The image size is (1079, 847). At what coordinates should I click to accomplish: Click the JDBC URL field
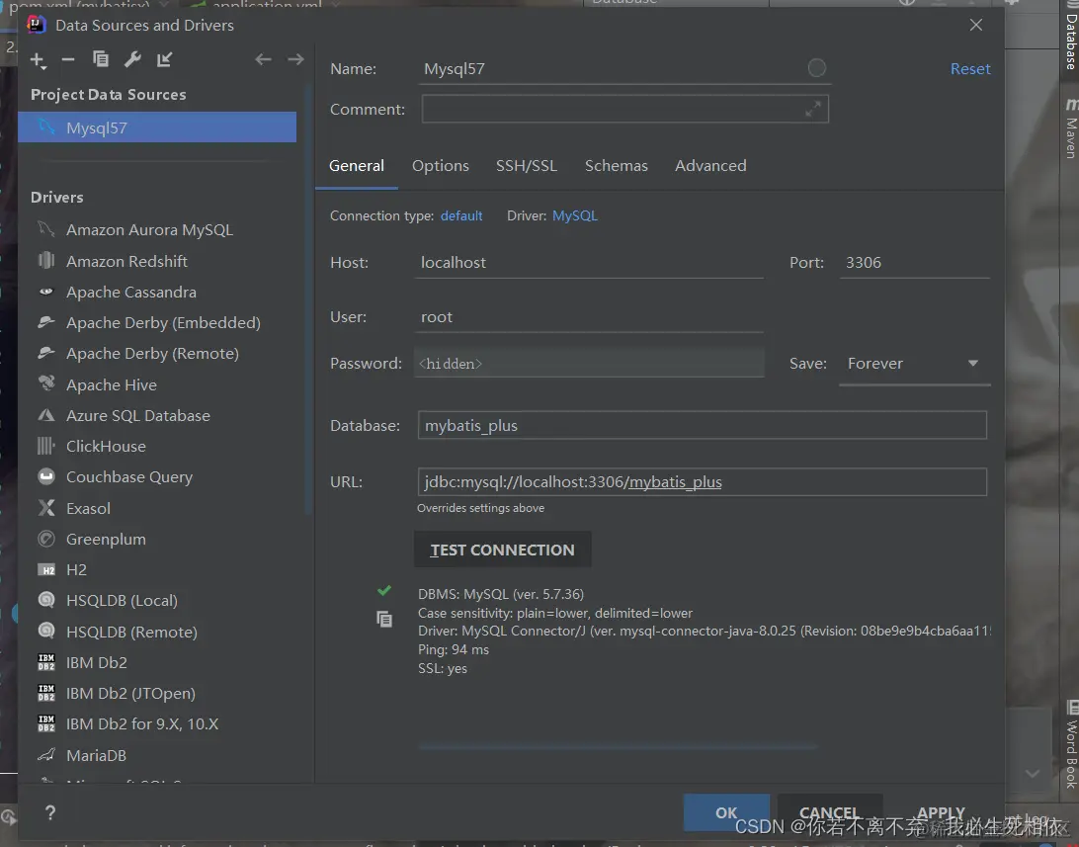click(702, 481)
